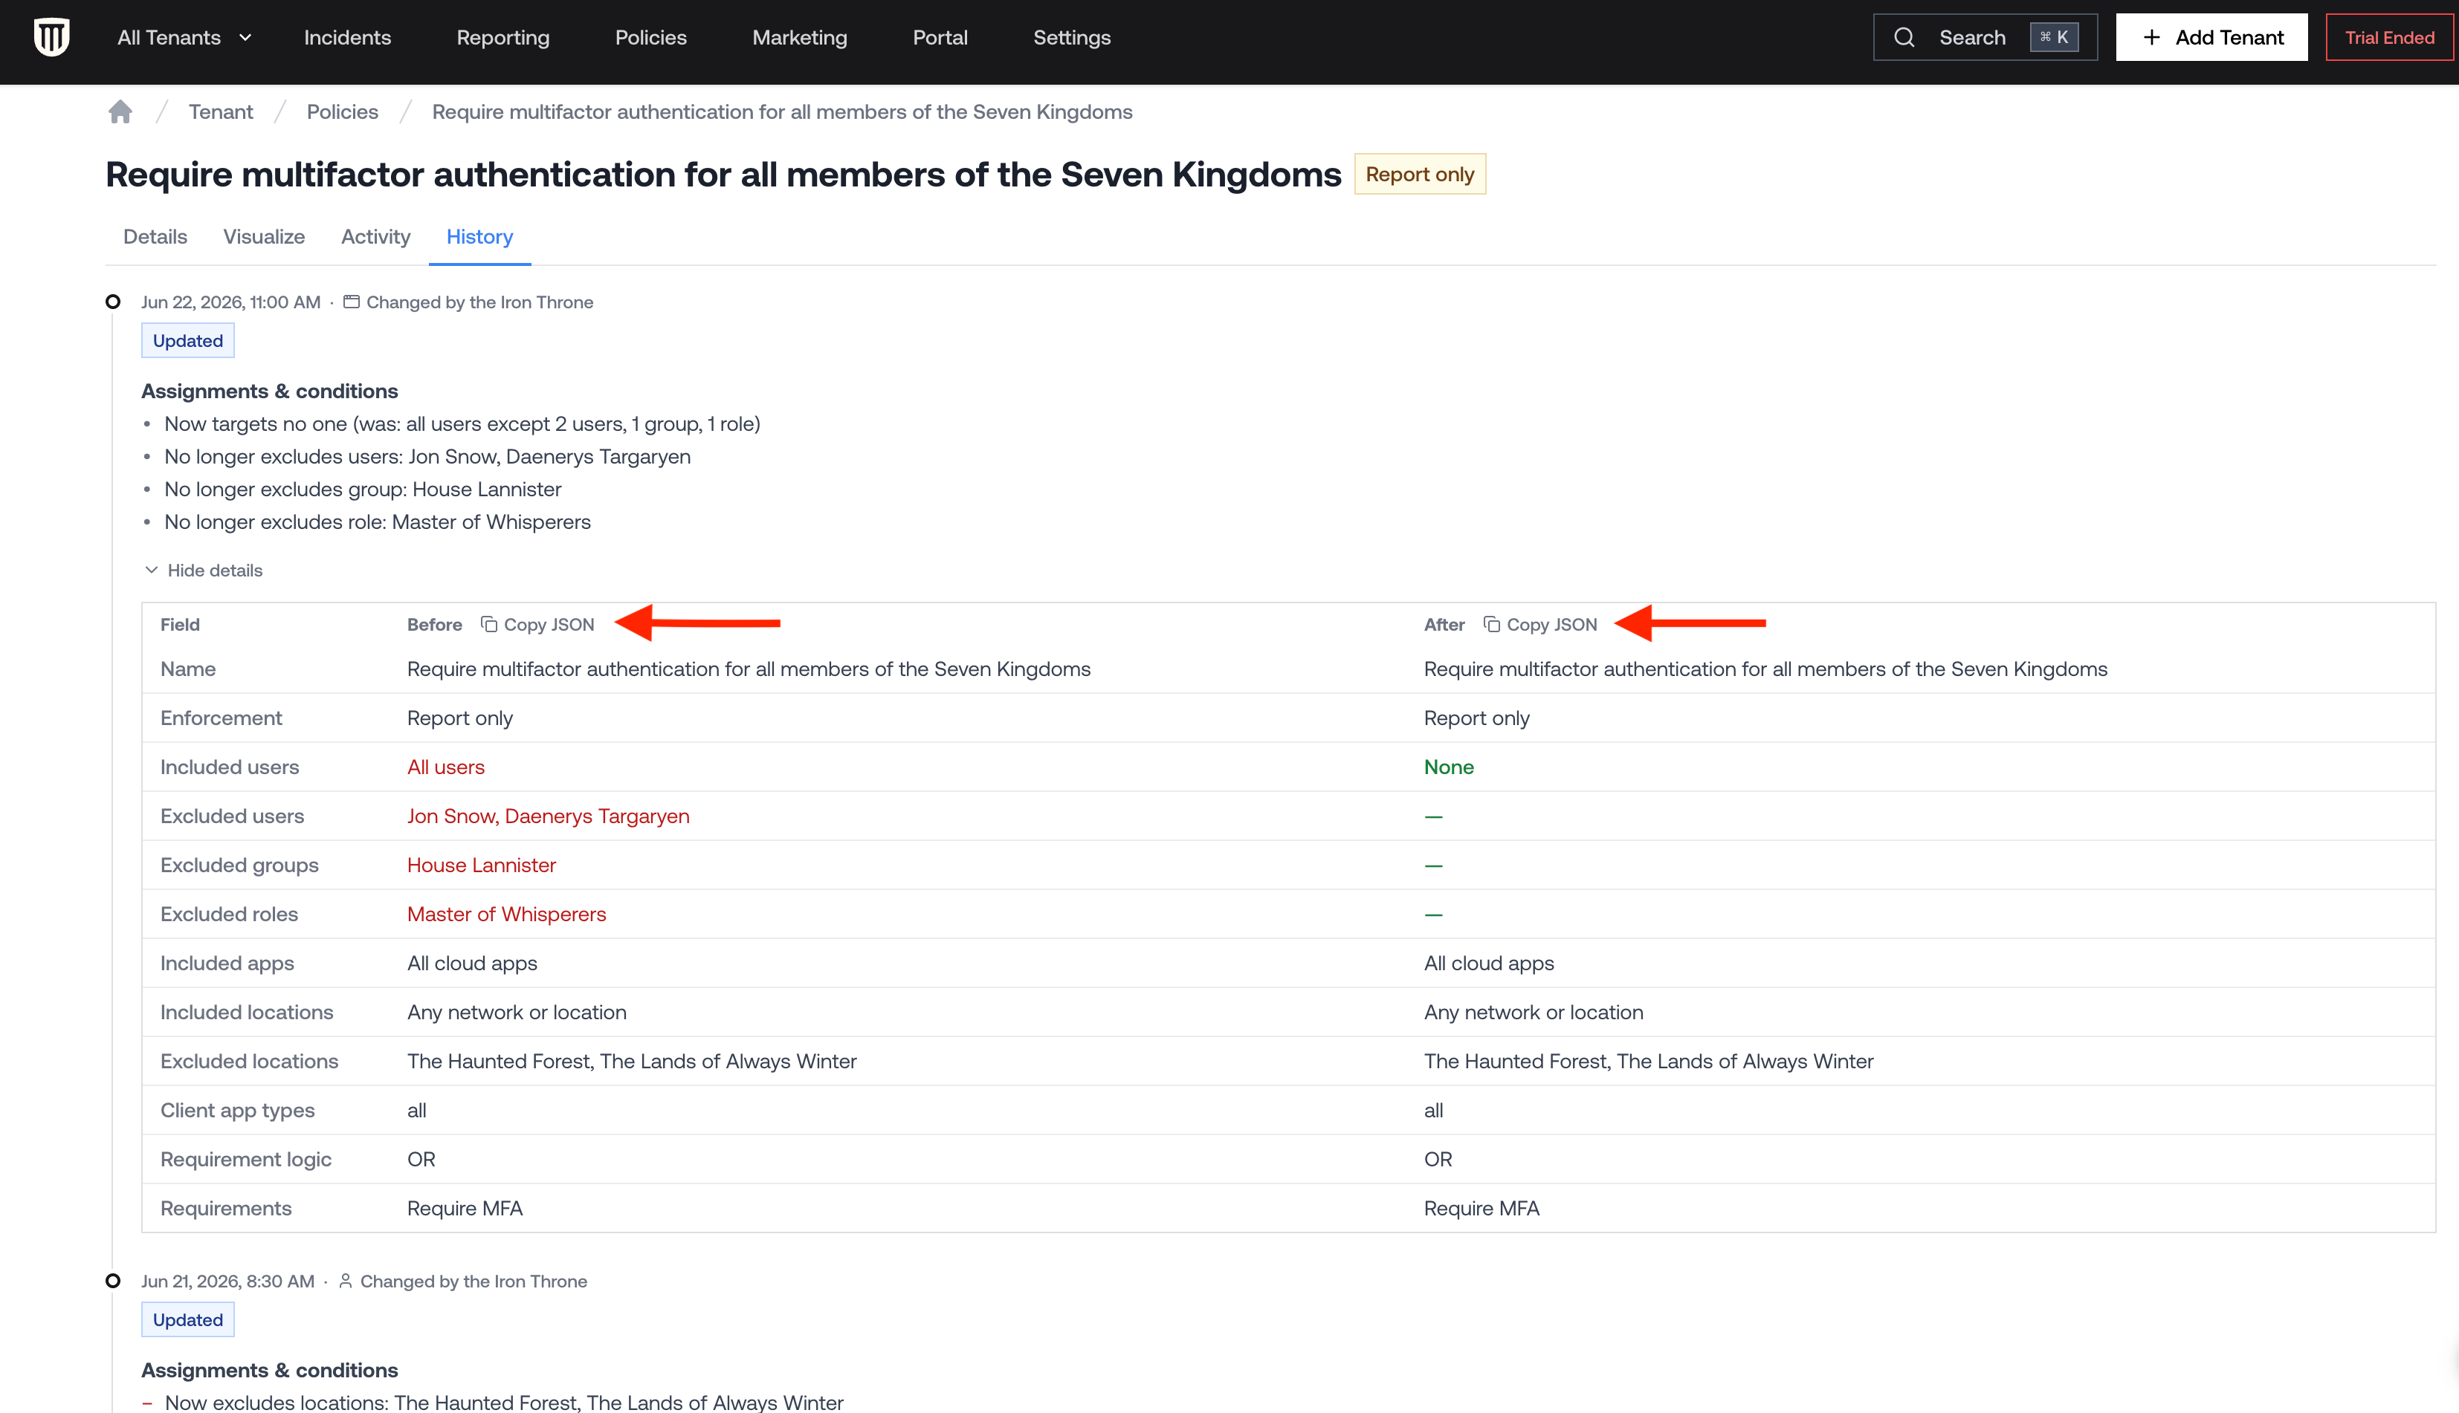Click the 'Client app types' field label
This screenshot has height=1413, width=2459.
[x=238, y=1110]
